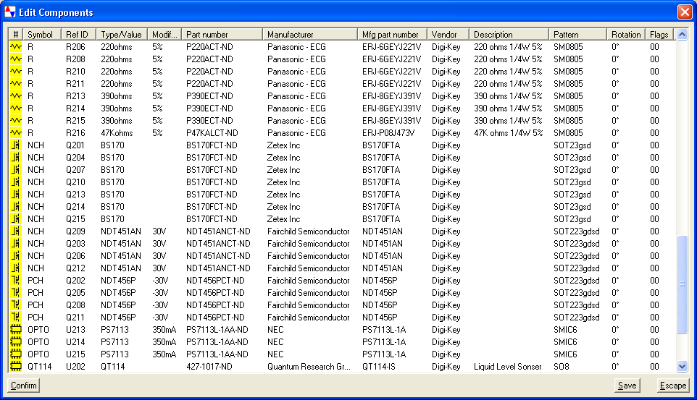Click the N-channel transistor icon for Q201

point(16,145)
